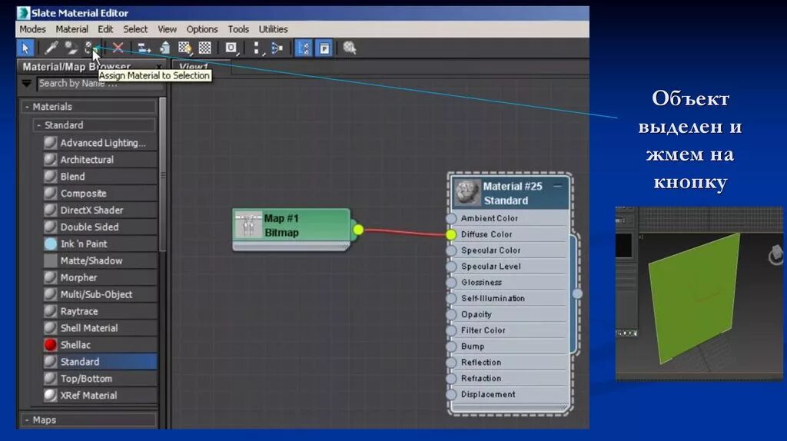Open the View menu
This screenshot has height=441, width=787.
coord(167,29)
